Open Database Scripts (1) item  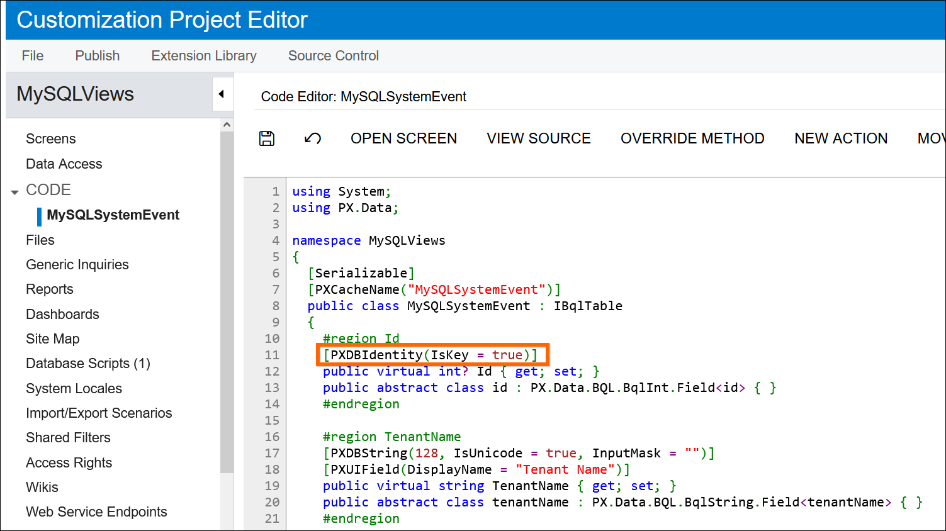pos(88,363)
